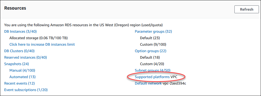Select the VPC supported platform value
The width and height of the screenshot is (261, 96).
[x=174, y=77]
